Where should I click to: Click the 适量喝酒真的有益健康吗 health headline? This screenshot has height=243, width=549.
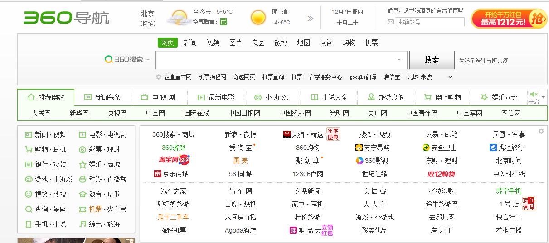[433, 10]
